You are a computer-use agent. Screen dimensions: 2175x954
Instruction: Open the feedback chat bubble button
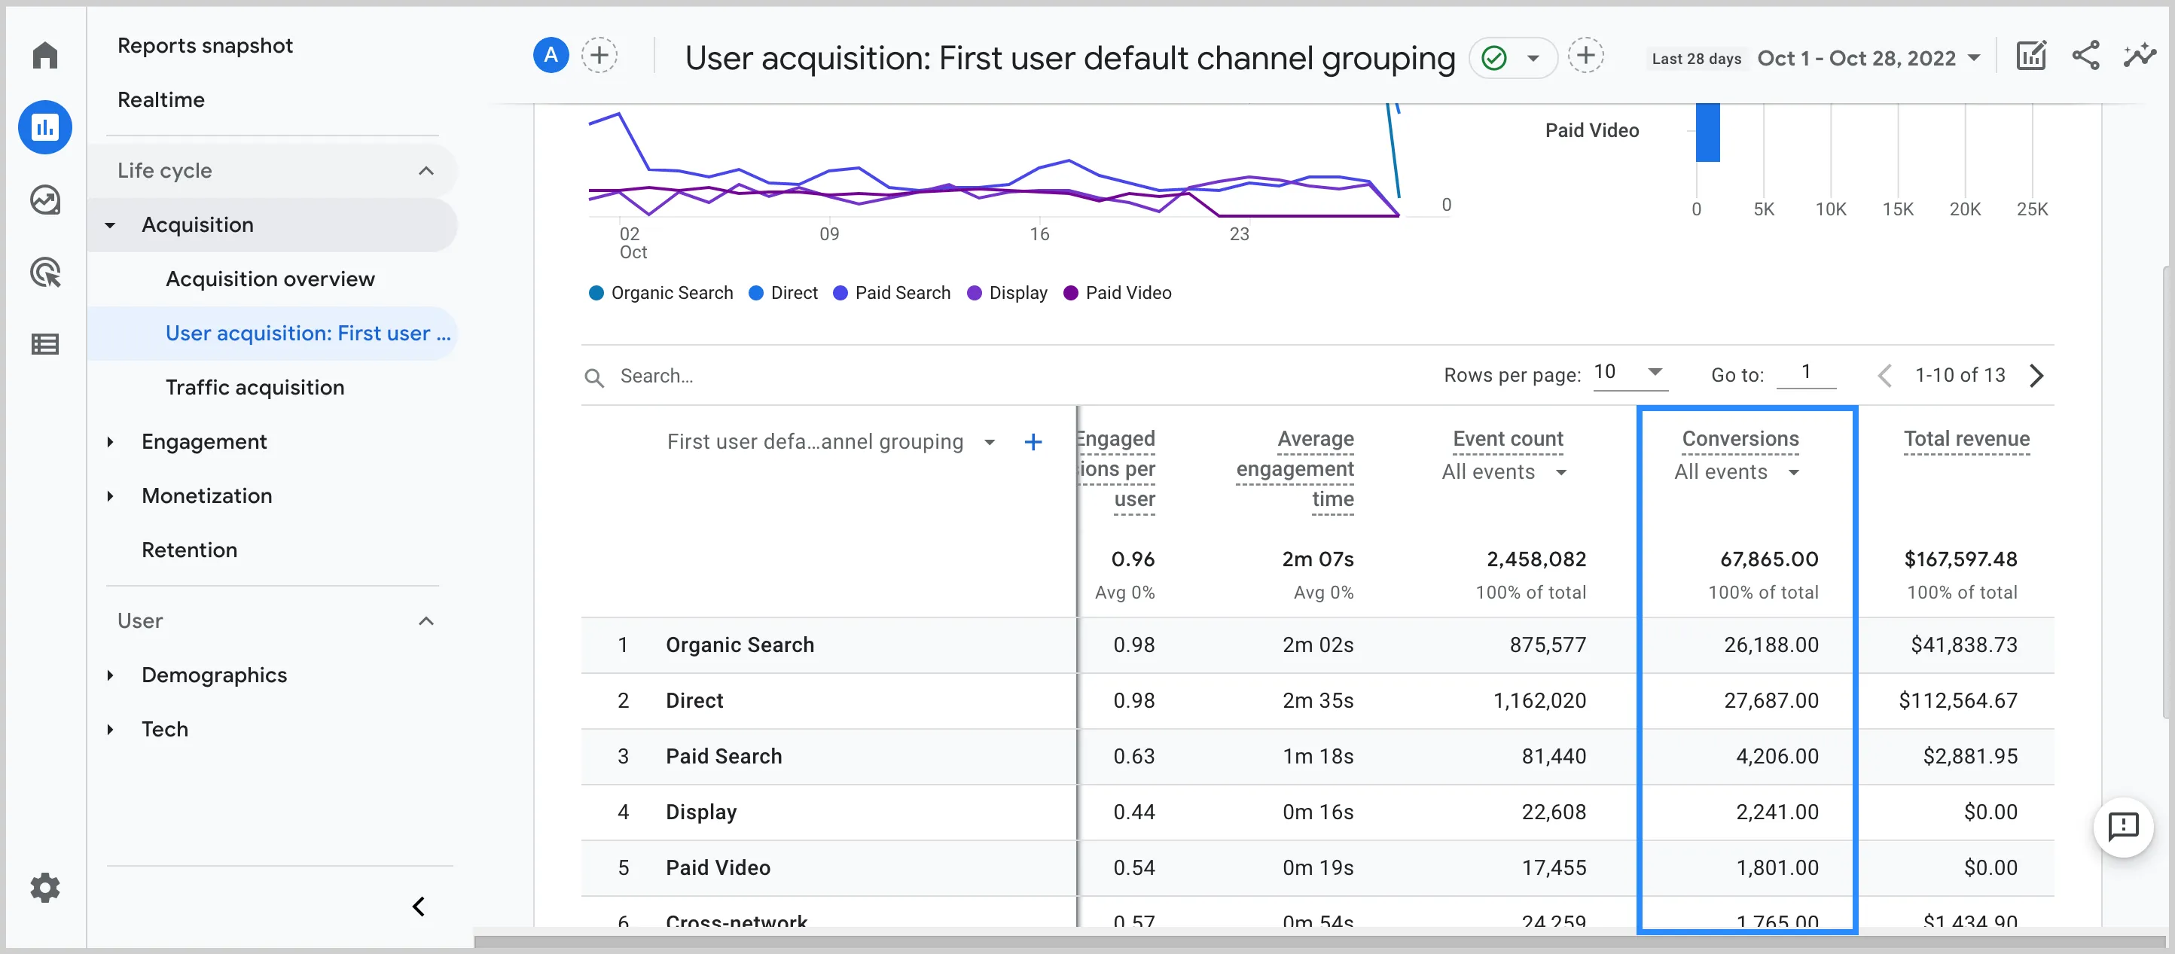[x=2122, y=827]
